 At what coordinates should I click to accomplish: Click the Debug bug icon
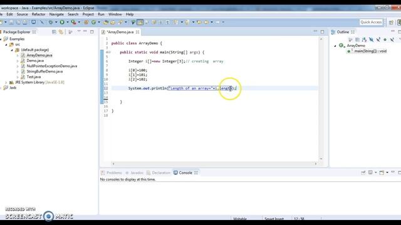(x=51, y=22)
